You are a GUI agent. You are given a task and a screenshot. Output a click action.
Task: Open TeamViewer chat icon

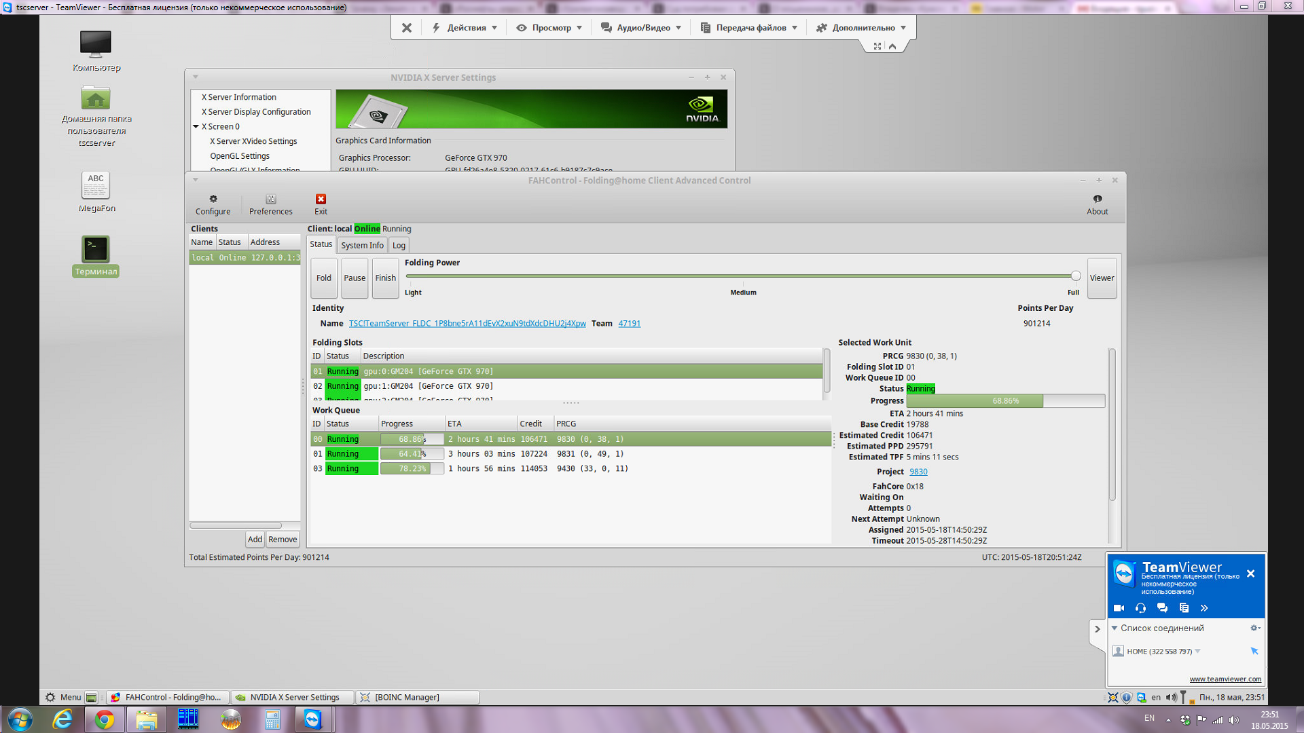1162,608
